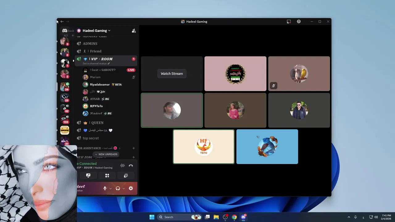Click the system tray volume icon
The image size is (395, 222).
pyautogui.click(x=376, y=217)
